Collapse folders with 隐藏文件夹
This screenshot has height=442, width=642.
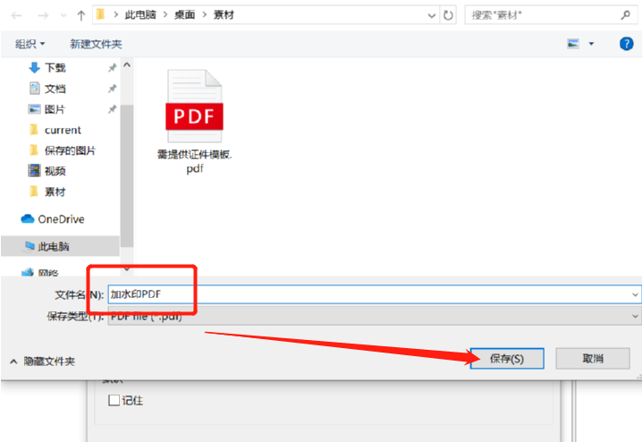[x=43, y=361]
